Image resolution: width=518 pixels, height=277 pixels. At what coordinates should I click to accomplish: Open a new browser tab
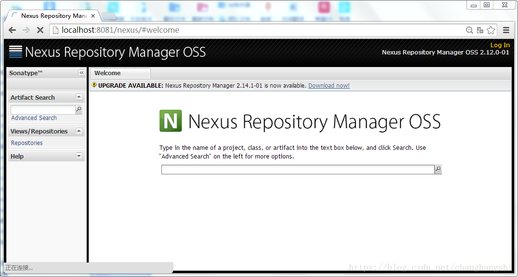click(108, 16)
